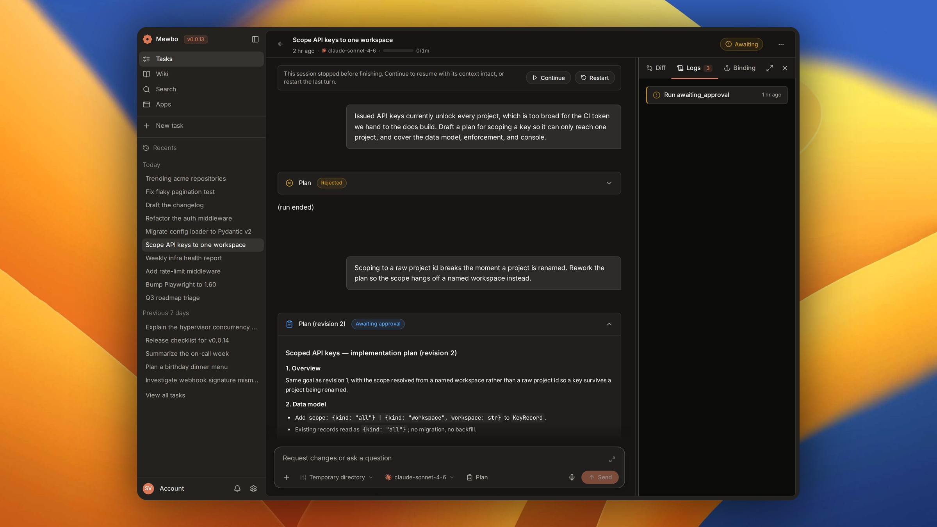This screenshot has height=527, width=937.
Task: Click the Recents history icon
Action: coord(146,148)
